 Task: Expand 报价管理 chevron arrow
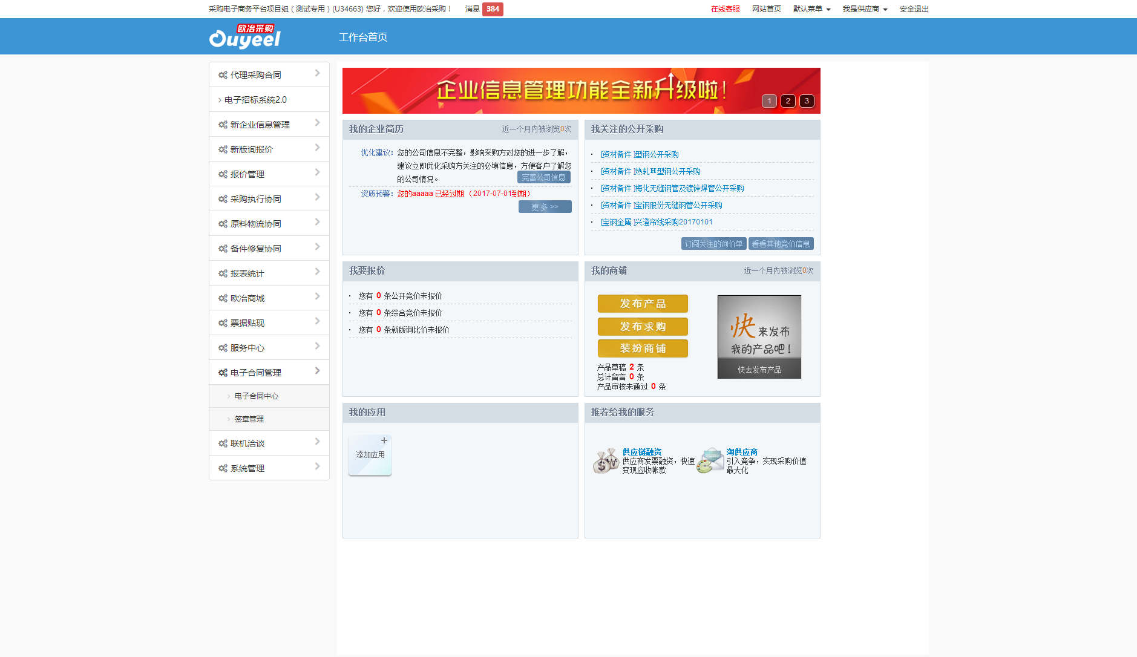pos(317,172)
